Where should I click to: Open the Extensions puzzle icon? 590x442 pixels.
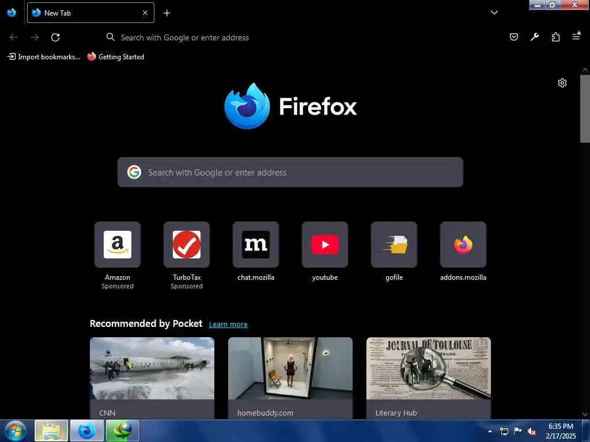click(555, 37)
